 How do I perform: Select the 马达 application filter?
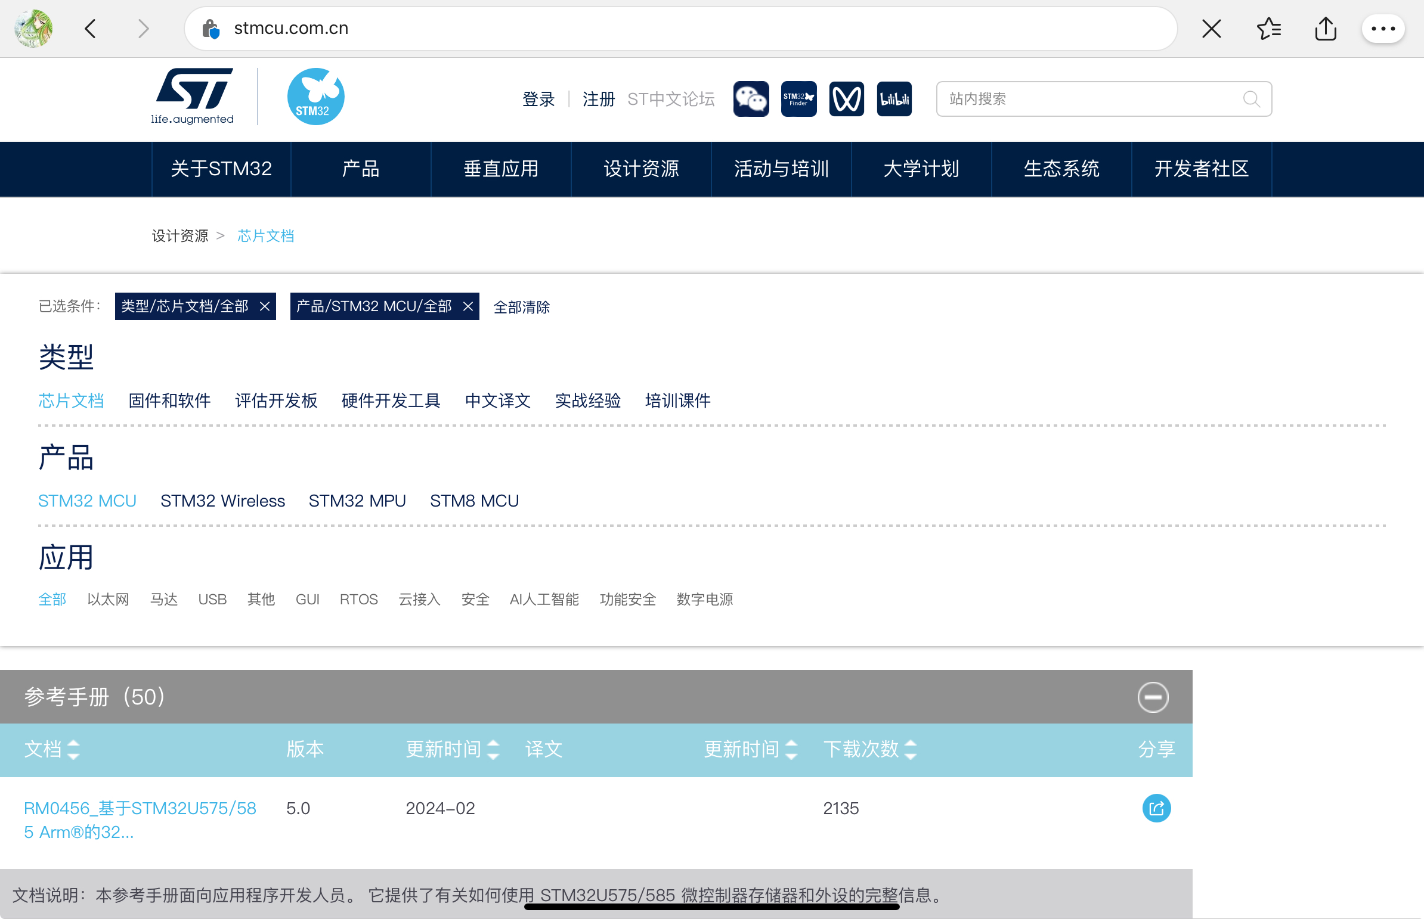point(163,599)
